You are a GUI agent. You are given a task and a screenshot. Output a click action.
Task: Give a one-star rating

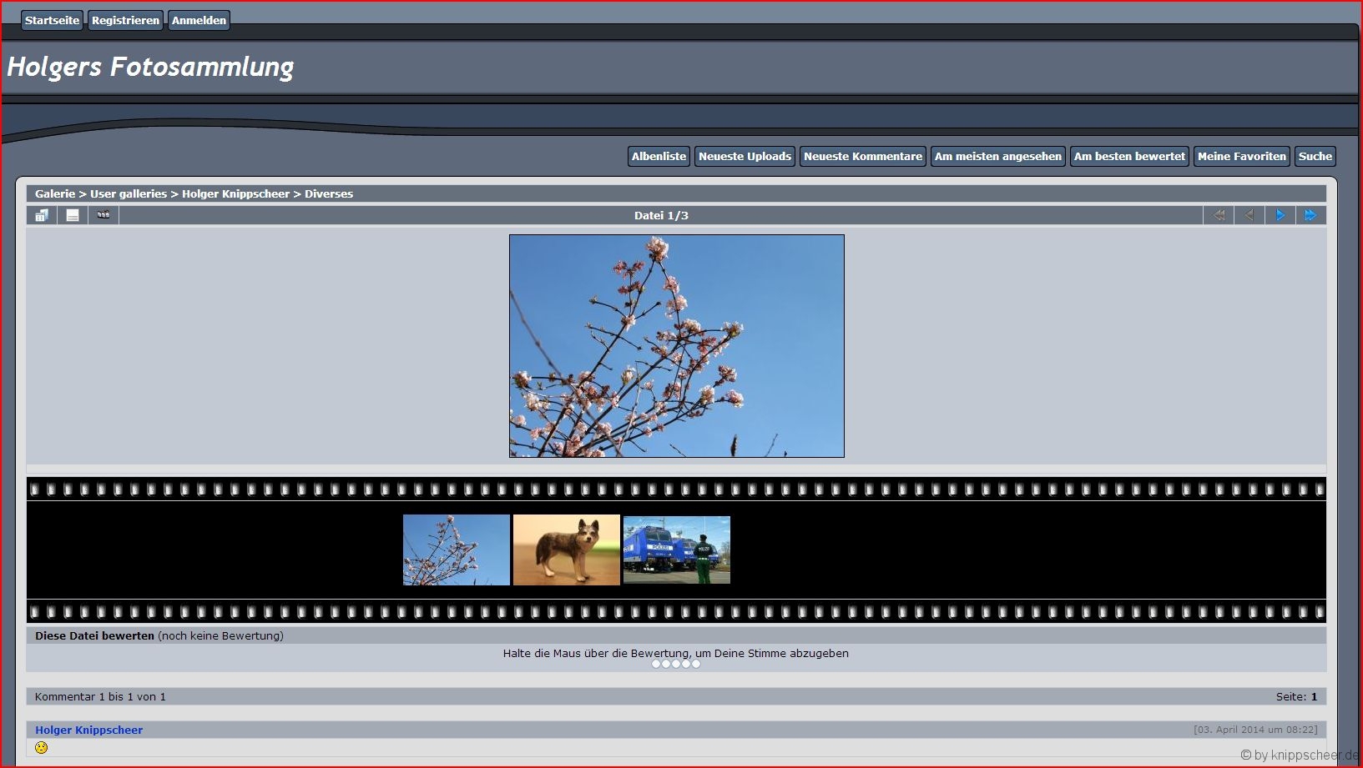pyautogui.click(x=656, y=664)
